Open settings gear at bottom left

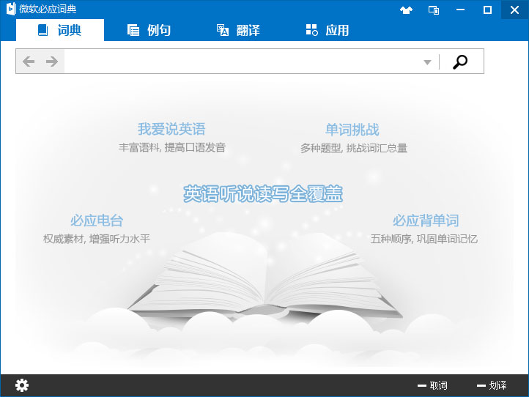tap(22, 385)
